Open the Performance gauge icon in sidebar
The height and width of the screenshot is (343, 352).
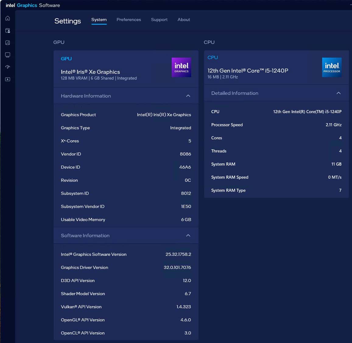click(x=8, y=67)
